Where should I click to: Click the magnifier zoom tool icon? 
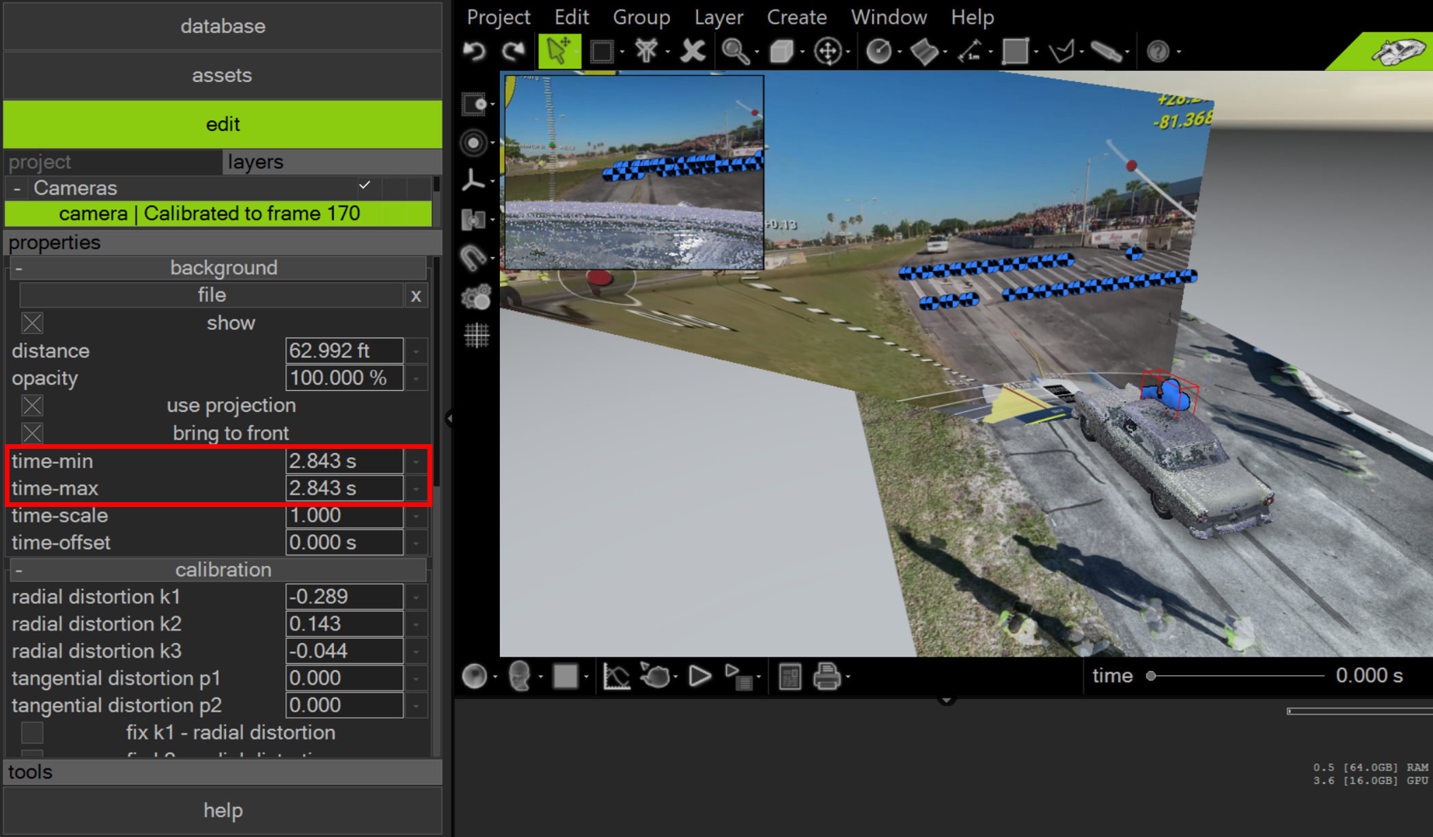pos(735,51)
